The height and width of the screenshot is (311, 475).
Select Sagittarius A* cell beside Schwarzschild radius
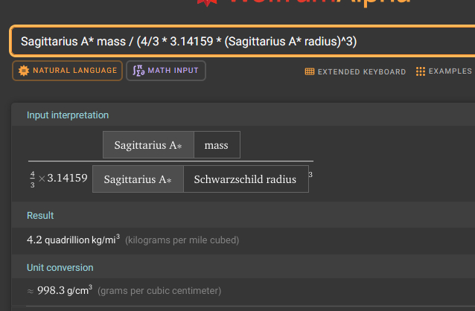(138, 179)
